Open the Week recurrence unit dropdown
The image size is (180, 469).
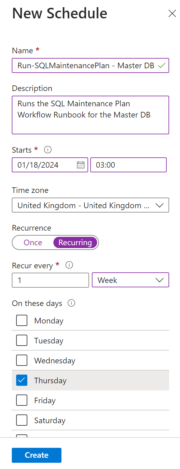point(131,280)
